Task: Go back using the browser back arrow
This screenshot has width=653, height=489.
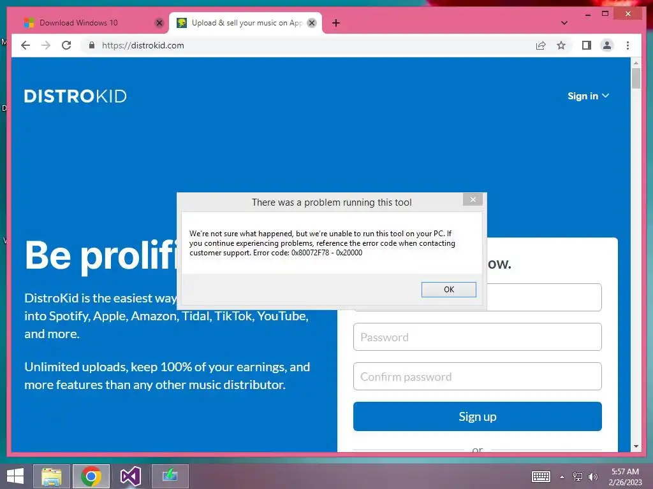Action: pos(26,45)
